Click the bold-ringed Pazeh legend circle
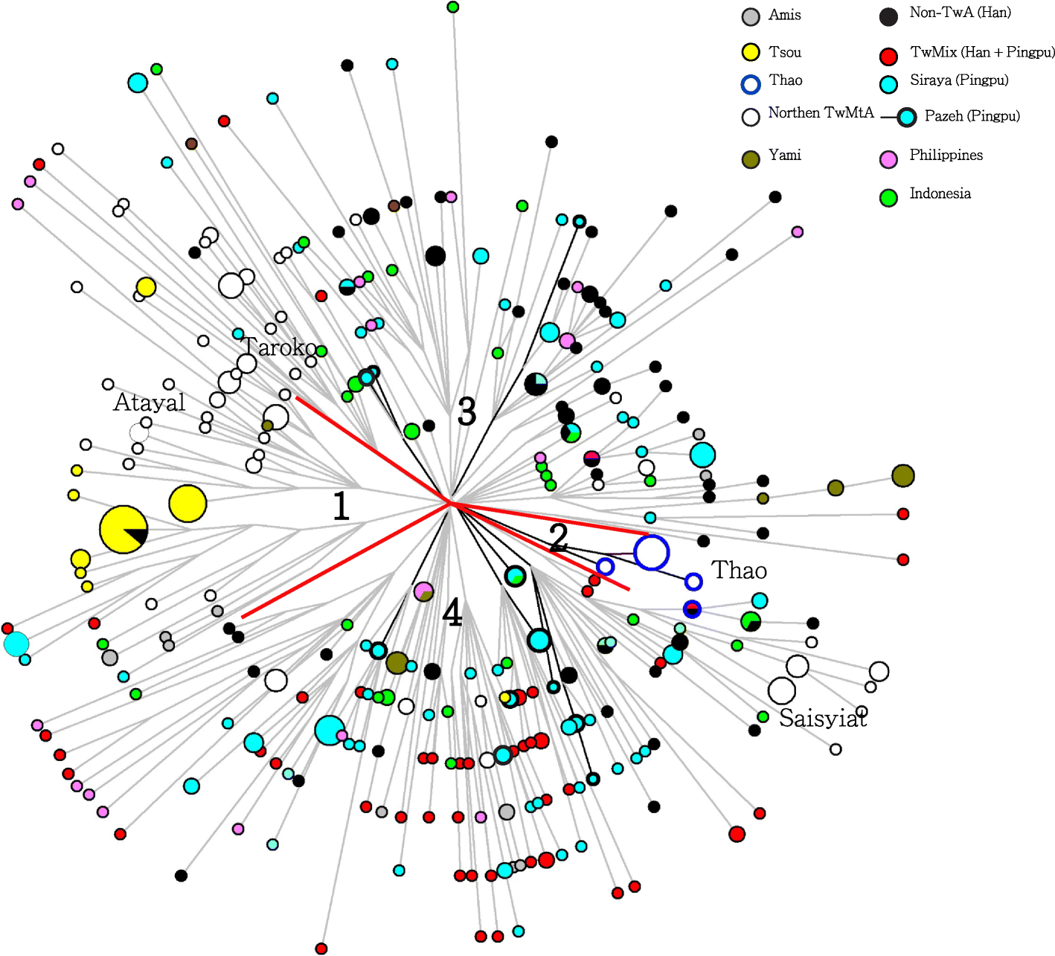 906,117
